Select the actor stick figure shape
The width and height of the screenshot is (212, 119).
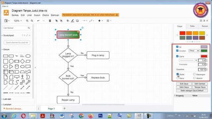point(22,77)
